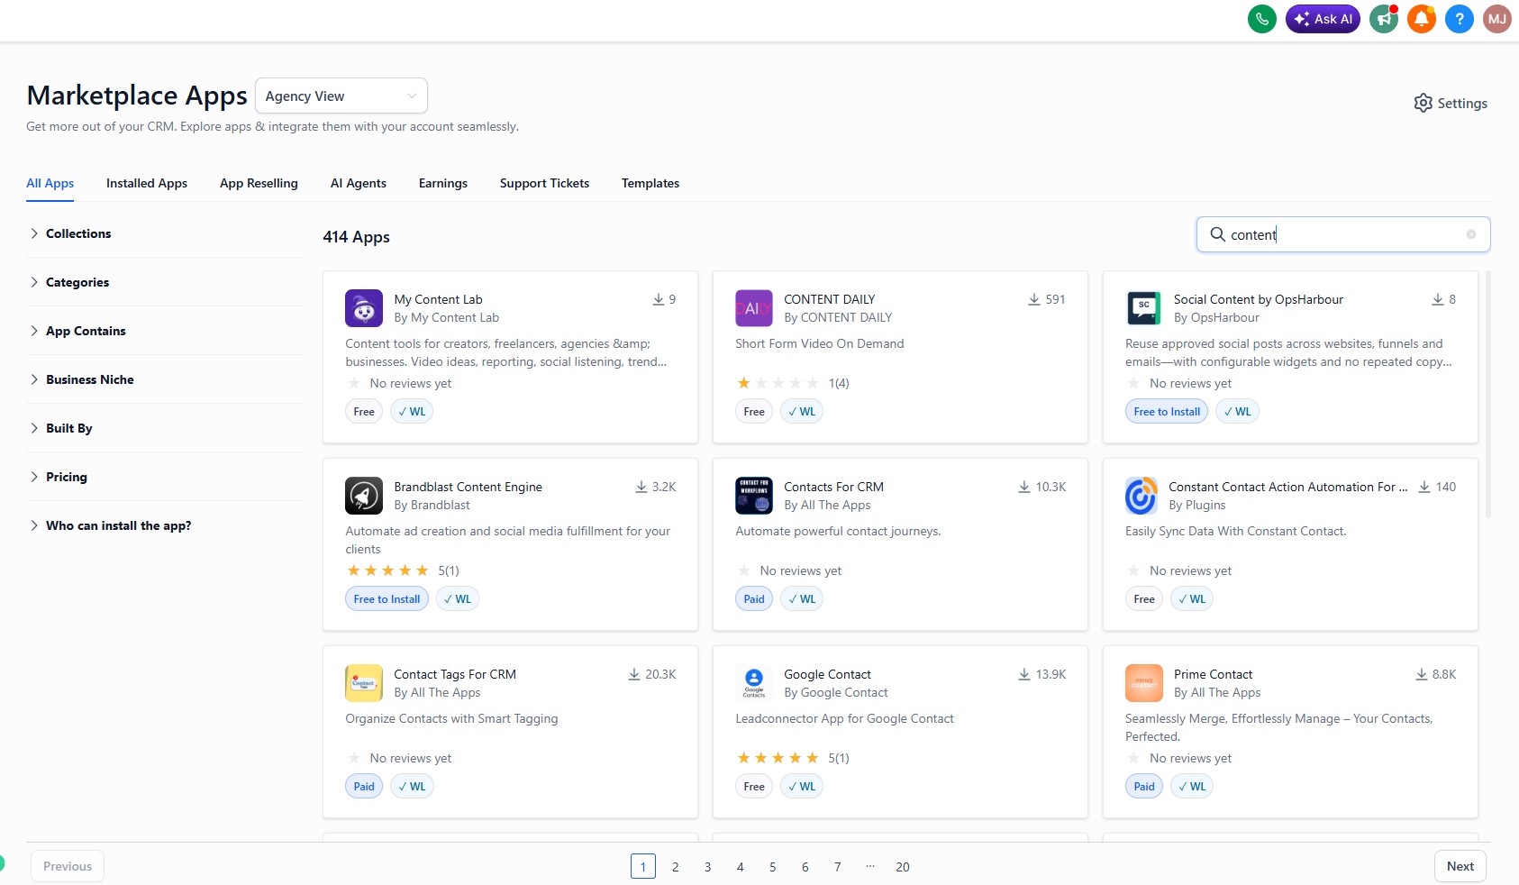Click the Ask AI button

tap(1323, 19)
